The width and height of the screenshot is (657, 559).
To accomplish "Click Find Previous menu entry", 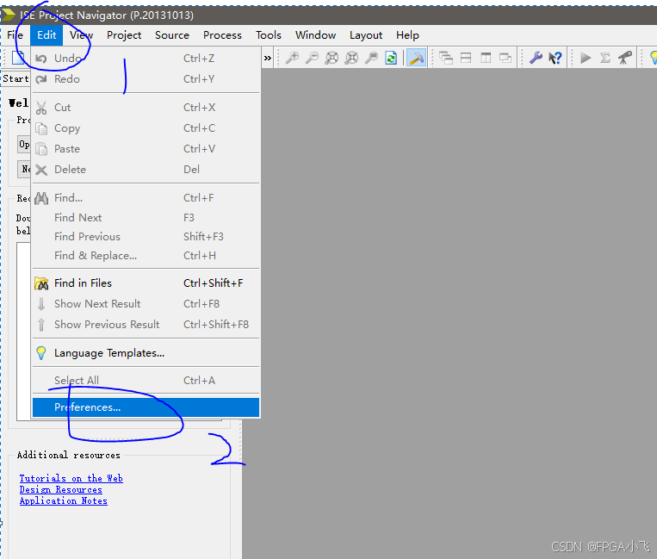I will 146,236.
